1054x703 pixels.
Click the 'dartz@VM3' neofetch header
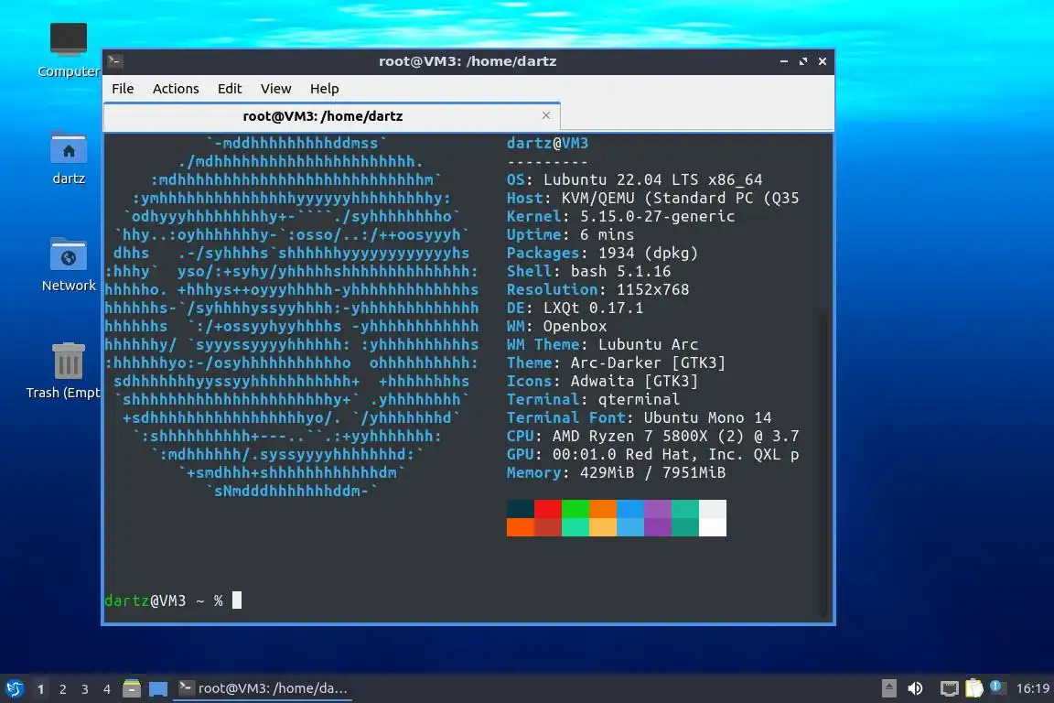point(547,144)
